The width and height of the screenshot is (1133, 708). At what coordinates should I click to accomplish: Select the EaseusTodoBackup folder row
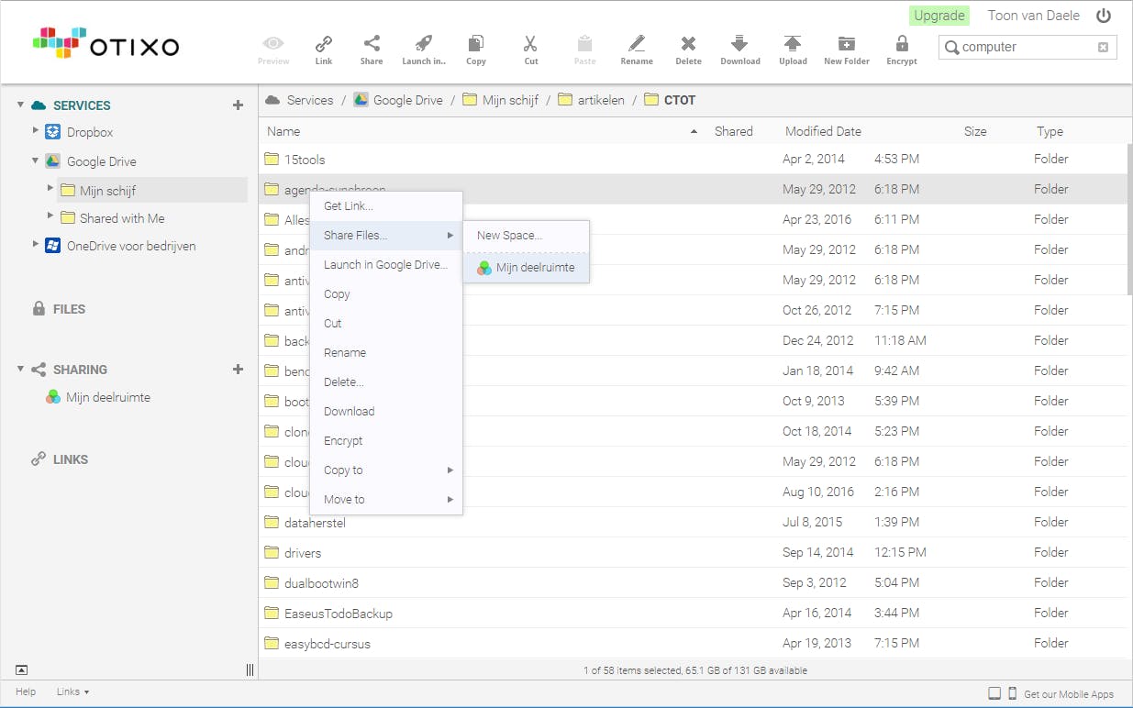coord(693,613)
